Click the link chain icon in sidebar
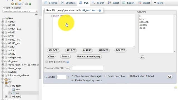Image resolution: width=178 pixels, height=100 pixels. coord(36,14)
